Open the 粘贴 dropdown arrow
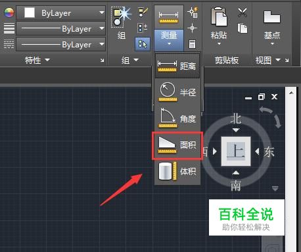The width and height of the screenshot is (301, 252). 219,43
